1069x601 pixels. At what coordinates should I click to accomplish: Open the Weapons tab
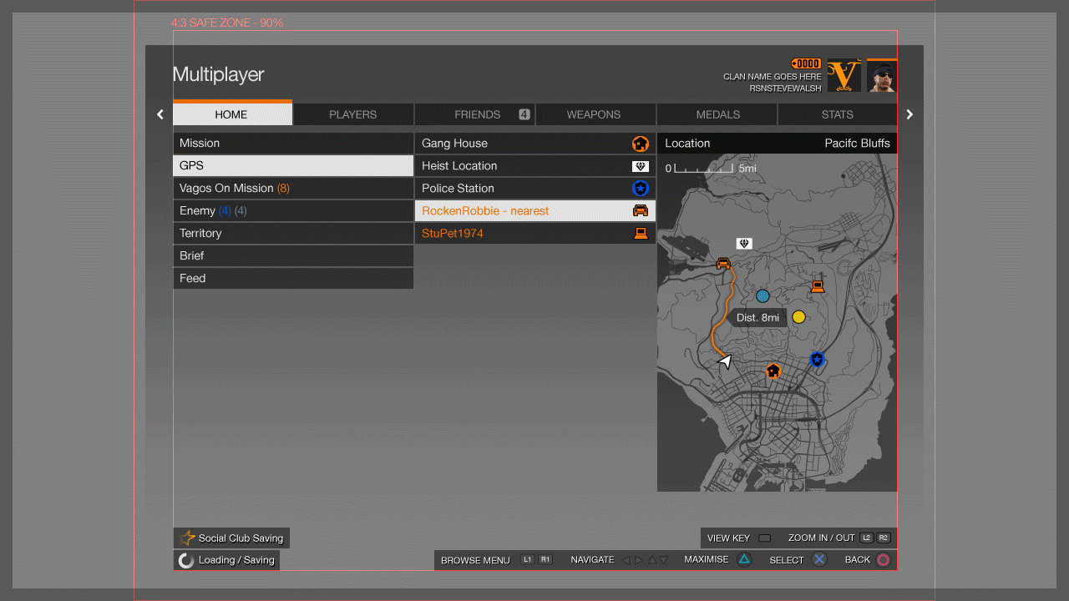coord(593,114)
